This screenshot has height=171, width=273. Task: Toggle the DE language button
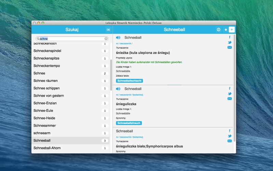108,30
